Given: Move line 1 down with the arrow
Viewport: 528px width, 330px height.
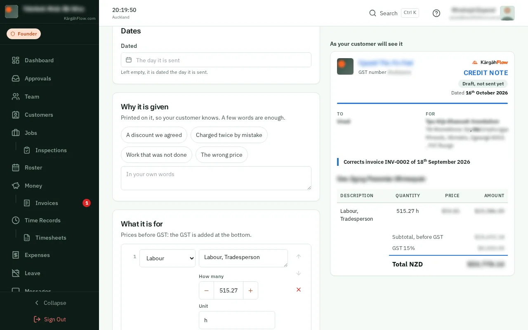Looking at the screenshot, I should pyautogui.click(x=299, y=273).
